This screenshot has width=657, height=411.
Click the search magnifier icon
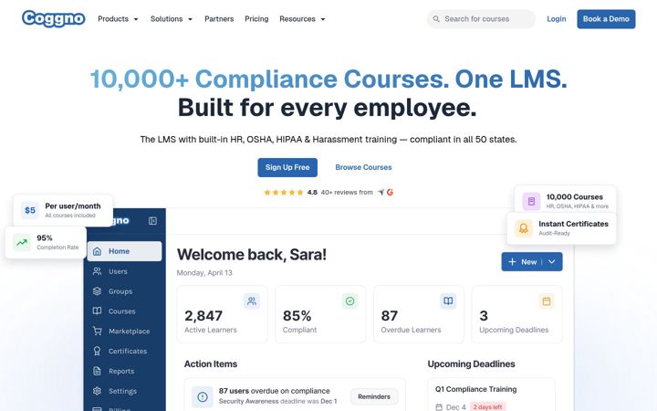[436, 19]
